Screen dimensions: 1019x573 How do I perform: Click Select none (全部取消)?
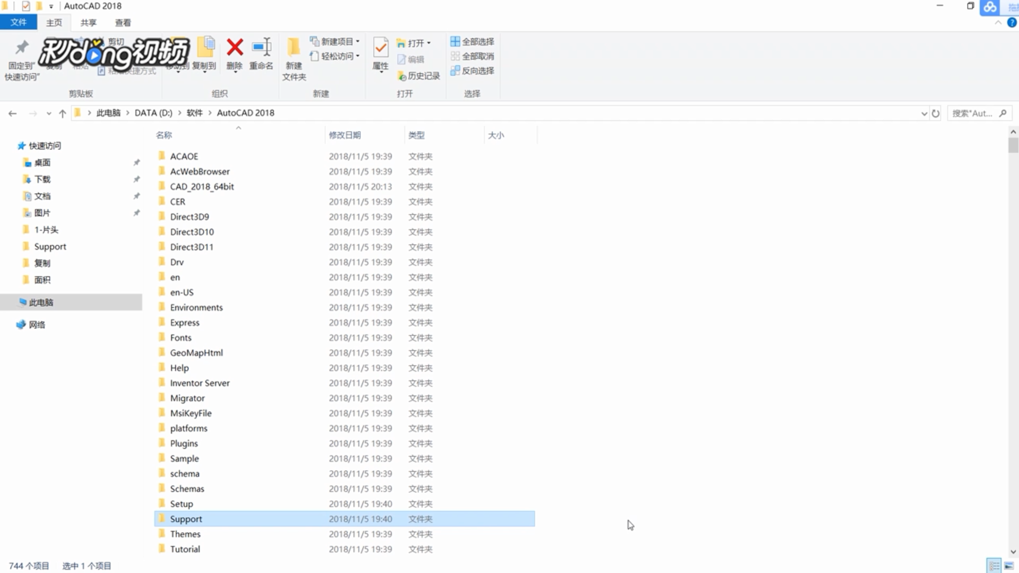tap(472, 56)
